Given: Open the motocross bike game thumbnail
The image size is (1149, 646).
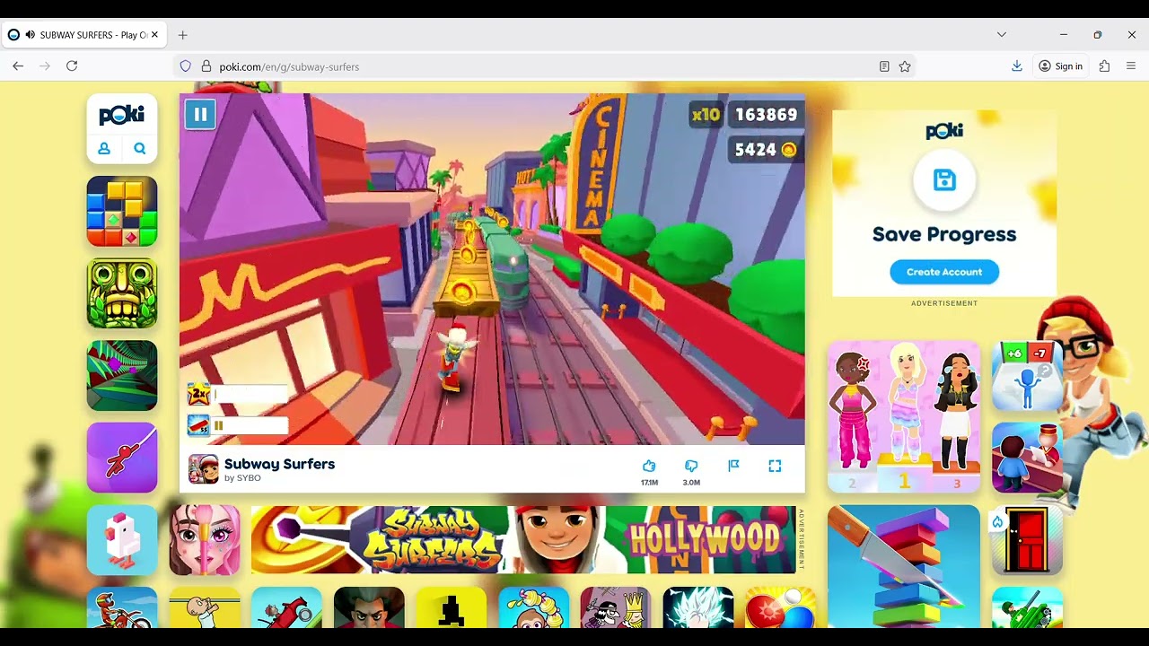Looking at the screenshot, I should pos(122,607).
